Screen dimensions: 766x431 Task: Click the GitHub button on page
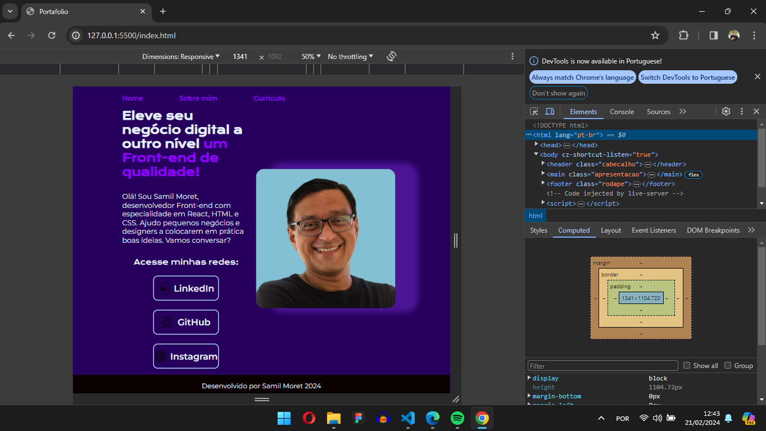coord(186,322)
